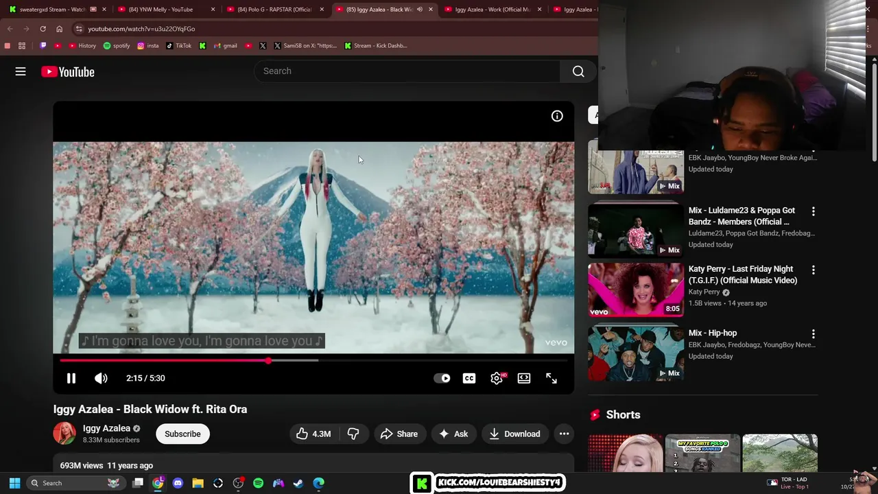Open the Twitch bookmark icon
This screenshot has width=878, height=494.
(43, 46)
